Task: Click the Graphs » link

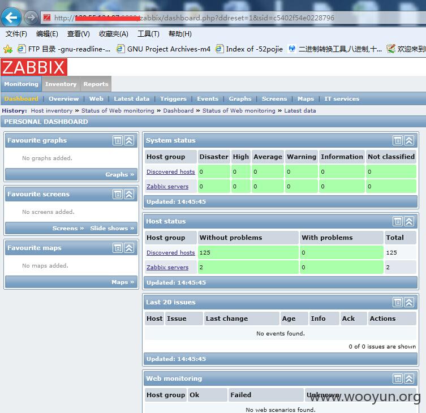Action: (119, 174)
